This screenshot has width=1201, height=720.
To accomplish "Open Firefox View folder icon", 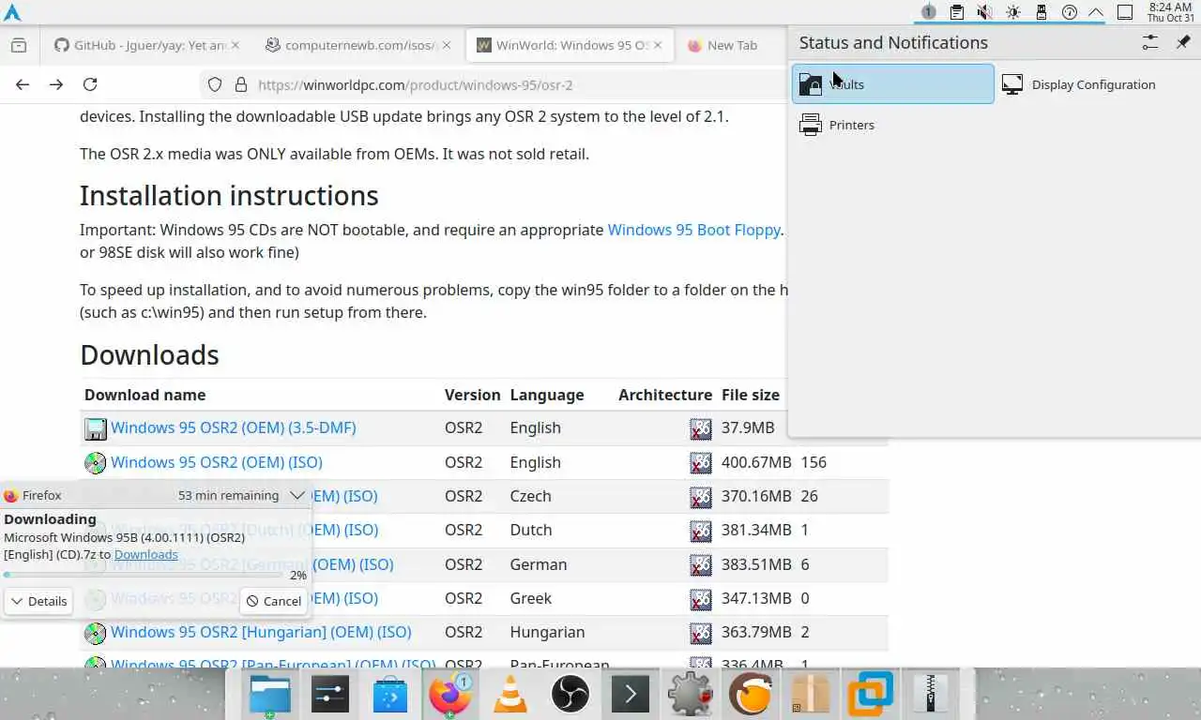I will (x=19, y=45).
